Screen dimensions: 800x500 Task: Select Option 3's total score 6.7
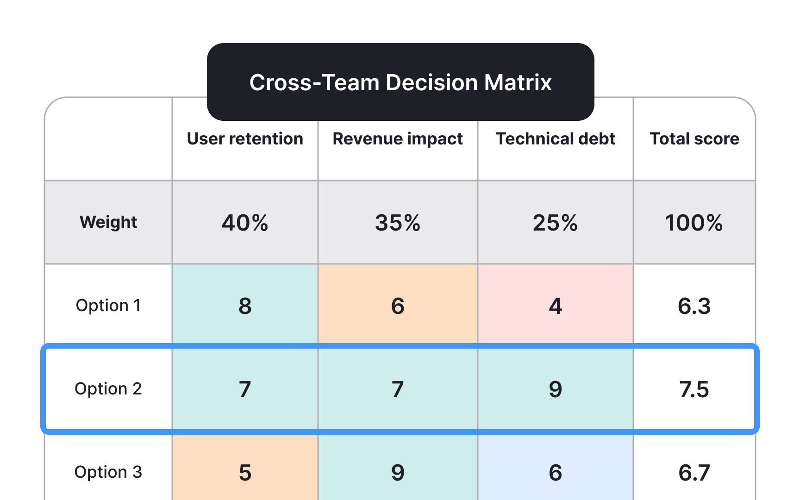tap(694, 472)
